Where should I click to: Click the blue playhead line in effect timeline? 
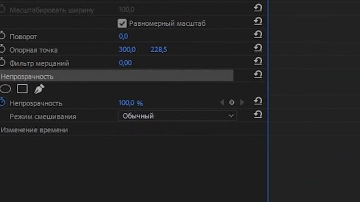point(268,101)
